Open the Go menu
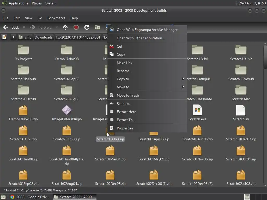 40,18
